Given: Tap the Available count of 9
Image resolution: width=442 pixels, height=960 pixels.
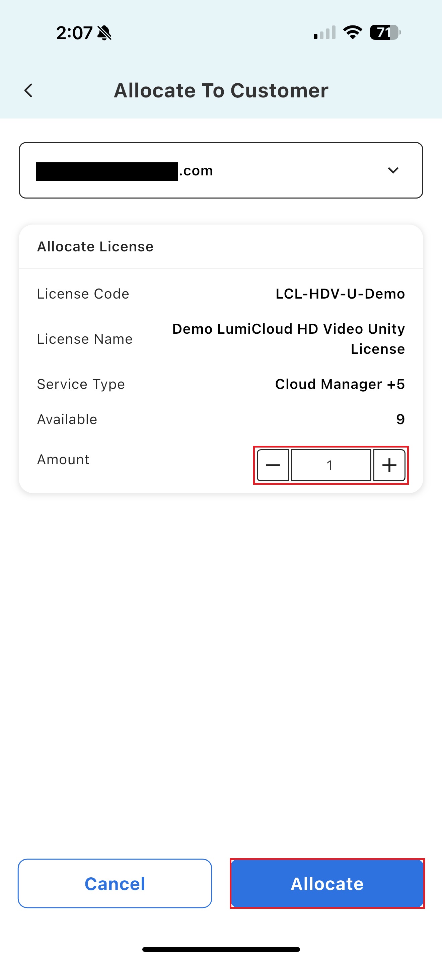Looking at the screenshot, I should [400, 419].
